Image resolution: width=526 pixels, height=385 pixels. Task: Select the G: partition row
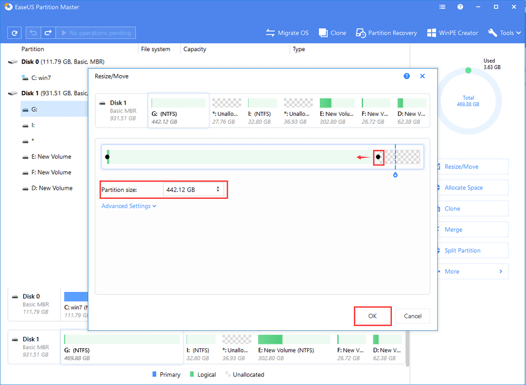click(54, 109)
